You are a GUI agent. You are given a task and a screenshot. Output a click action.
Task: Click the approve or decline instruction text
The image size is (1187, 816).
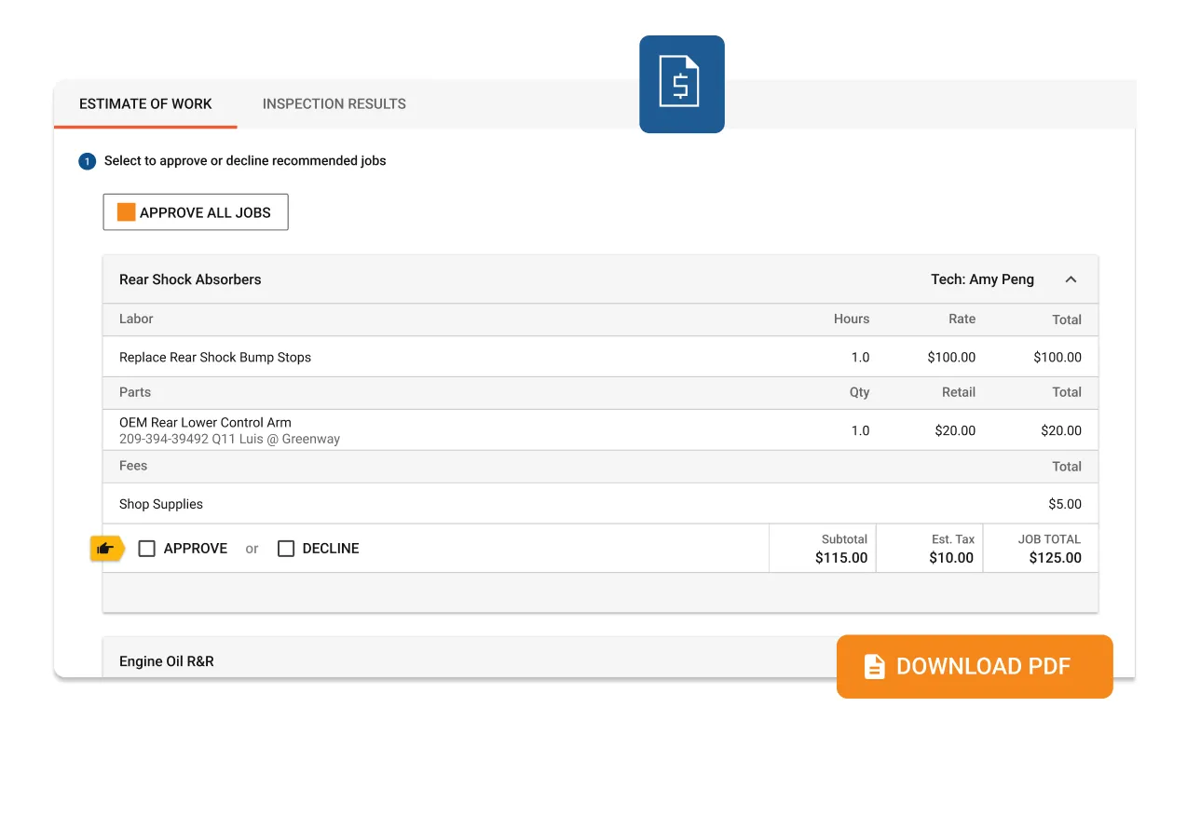(x=245, y=161)
